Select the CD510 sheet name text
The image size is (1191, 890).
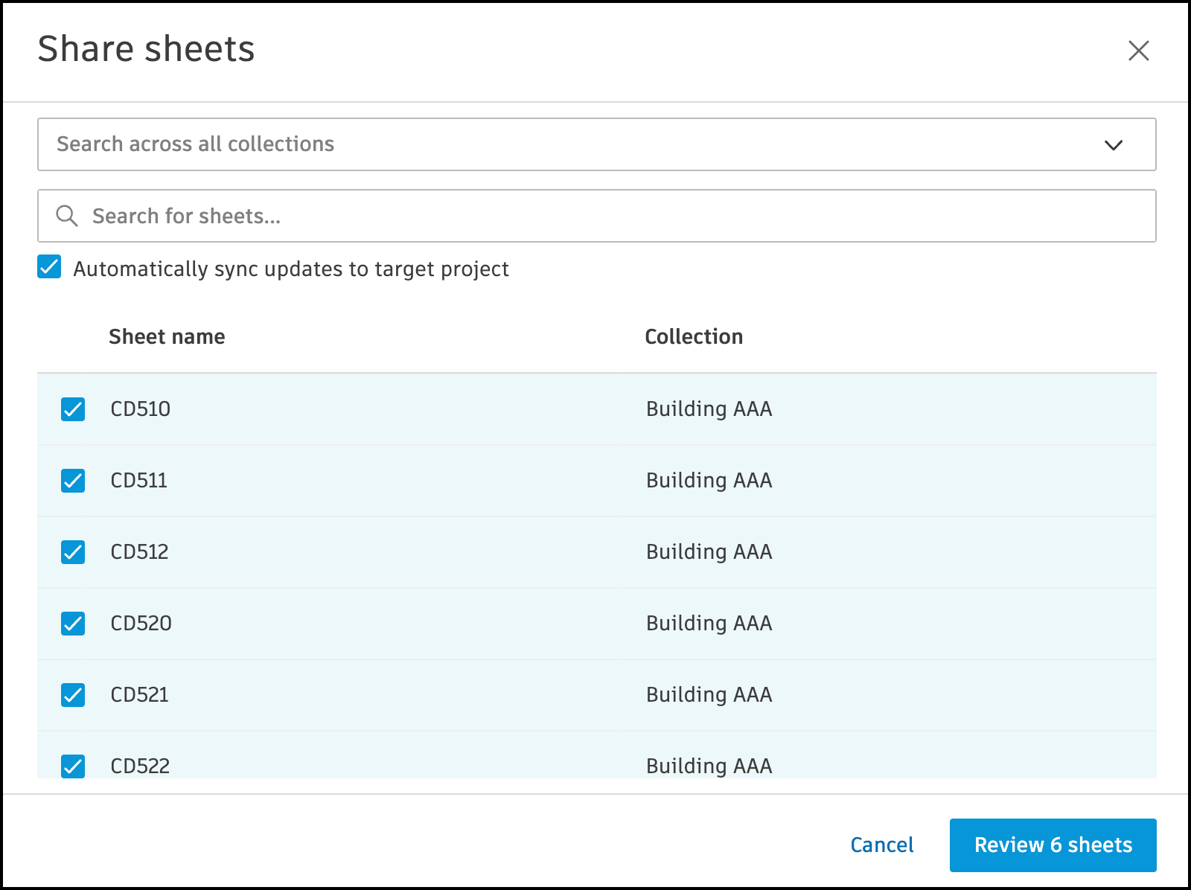pyautogui.click(x=140, y=409)
